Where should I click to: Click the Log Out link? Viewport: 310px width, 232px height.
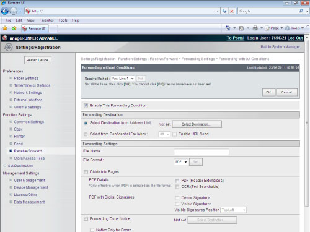click(x=295, y=38)
